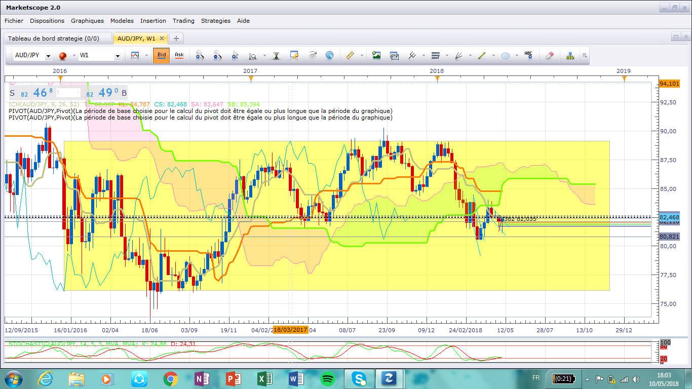Click the zoom out magnifier icon
The width and height of the screenshot is (692, 389).
218,56
